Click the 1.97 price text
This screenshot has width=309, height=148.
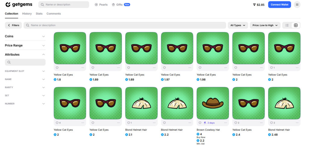(x=167, y=79)
